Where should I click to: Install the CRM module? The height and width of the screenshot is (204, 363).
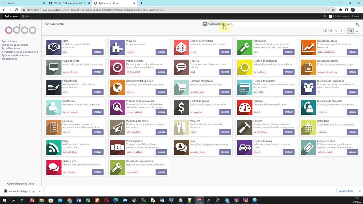[98, 52]
